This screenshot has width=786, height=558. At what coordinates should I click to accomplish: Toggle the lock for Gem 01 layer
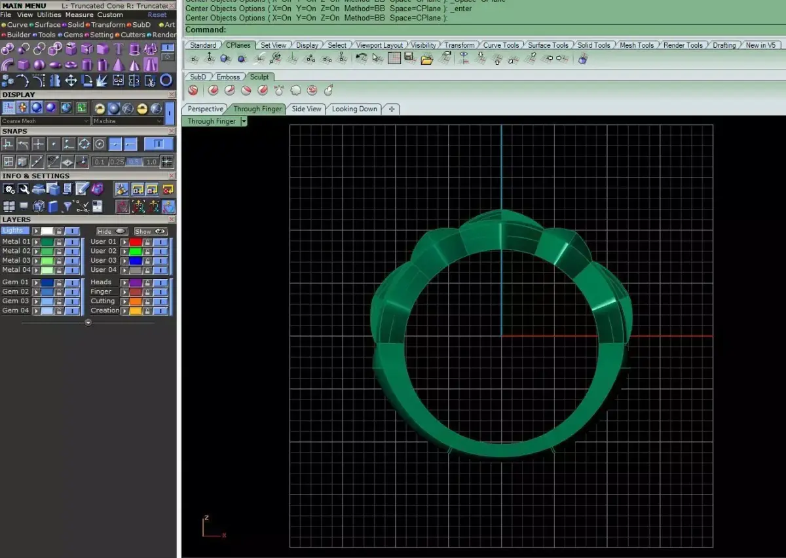point(59,282)
